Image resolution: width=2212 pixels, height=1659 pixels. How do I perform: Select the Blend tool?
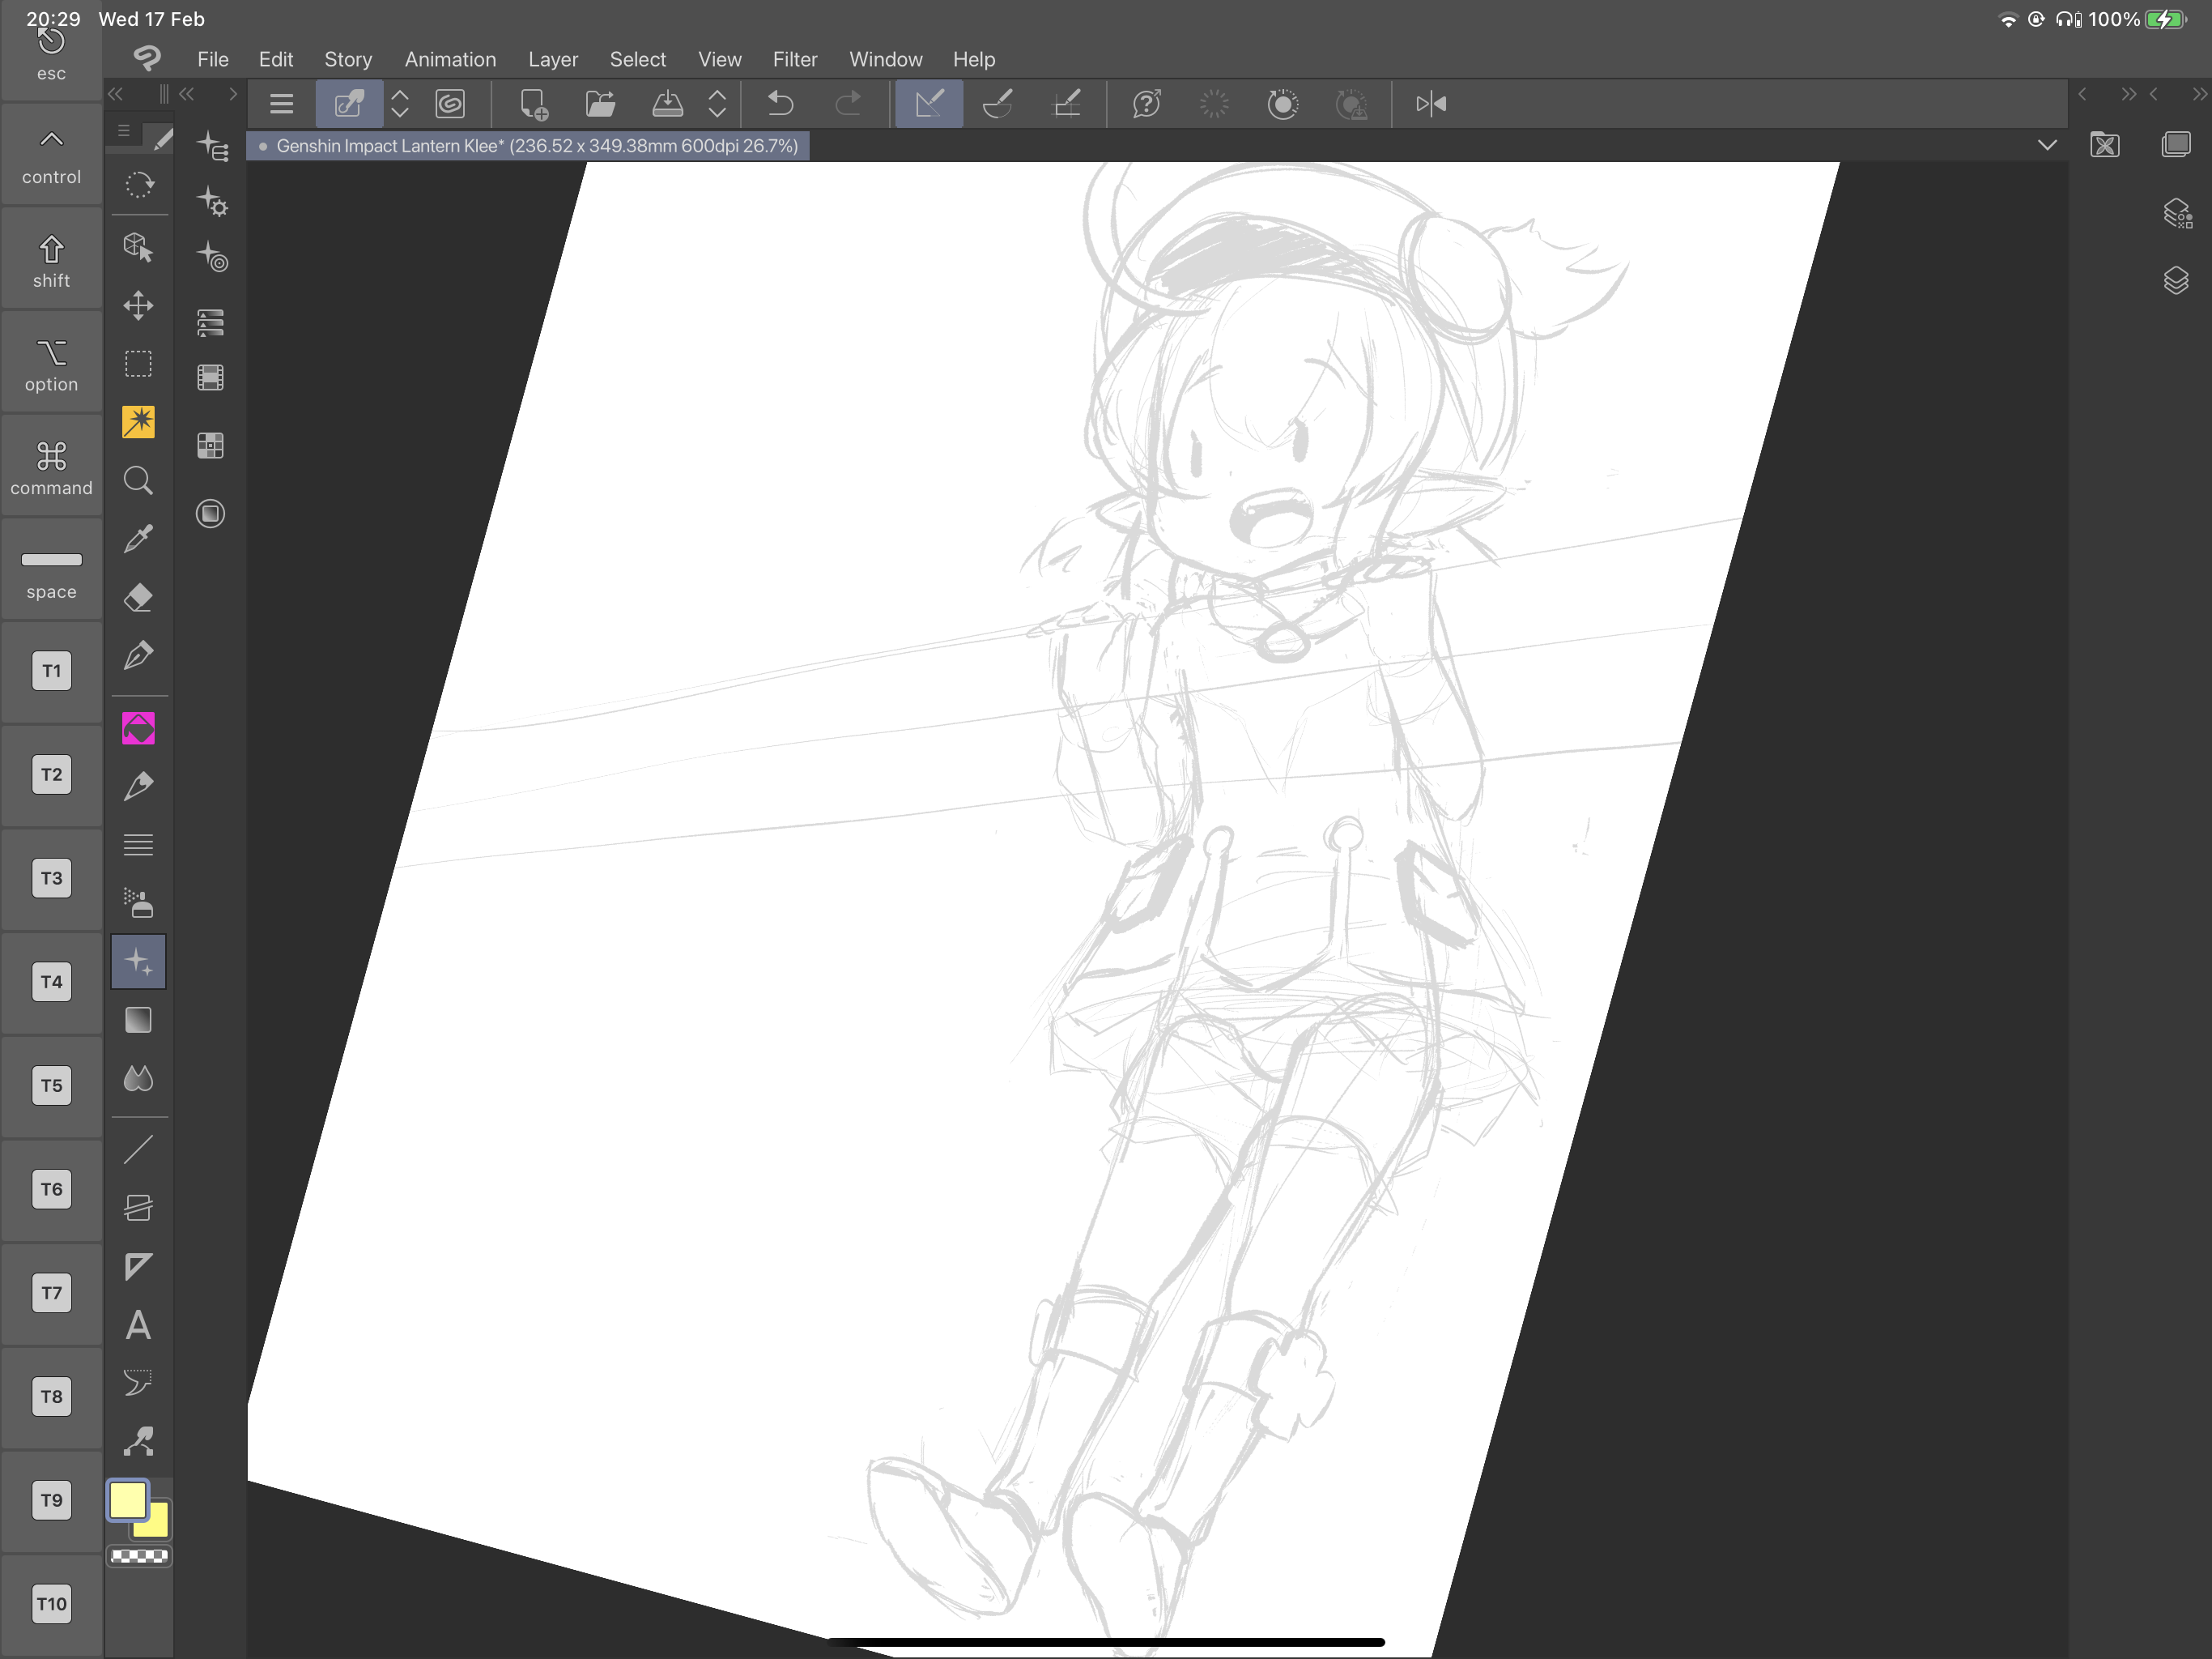(x=138, y=1077)
